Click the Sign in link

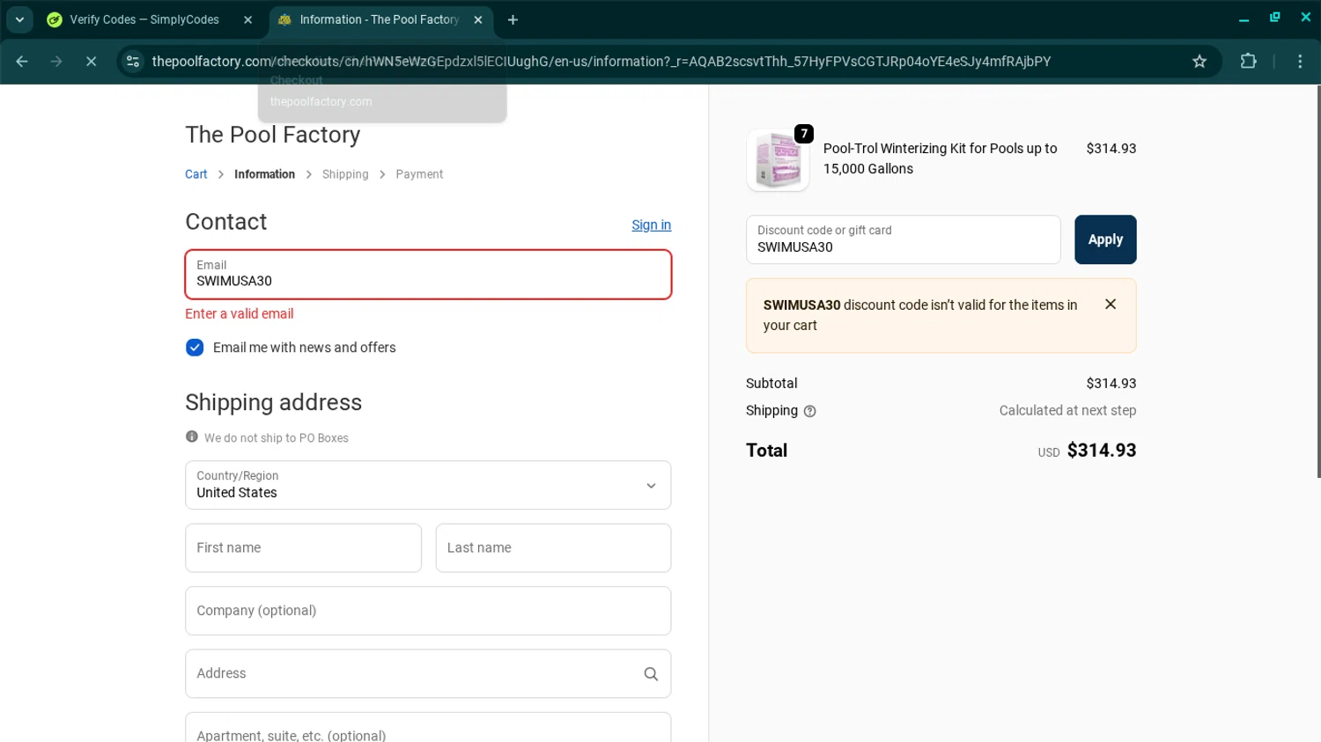(x=651, y=225)
